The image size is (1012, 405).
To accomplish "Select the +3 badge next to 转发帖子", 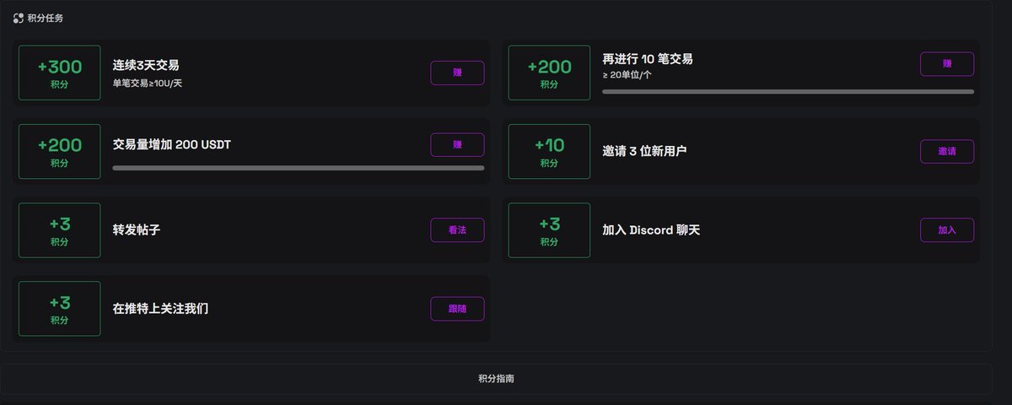I will pos(59,229).
